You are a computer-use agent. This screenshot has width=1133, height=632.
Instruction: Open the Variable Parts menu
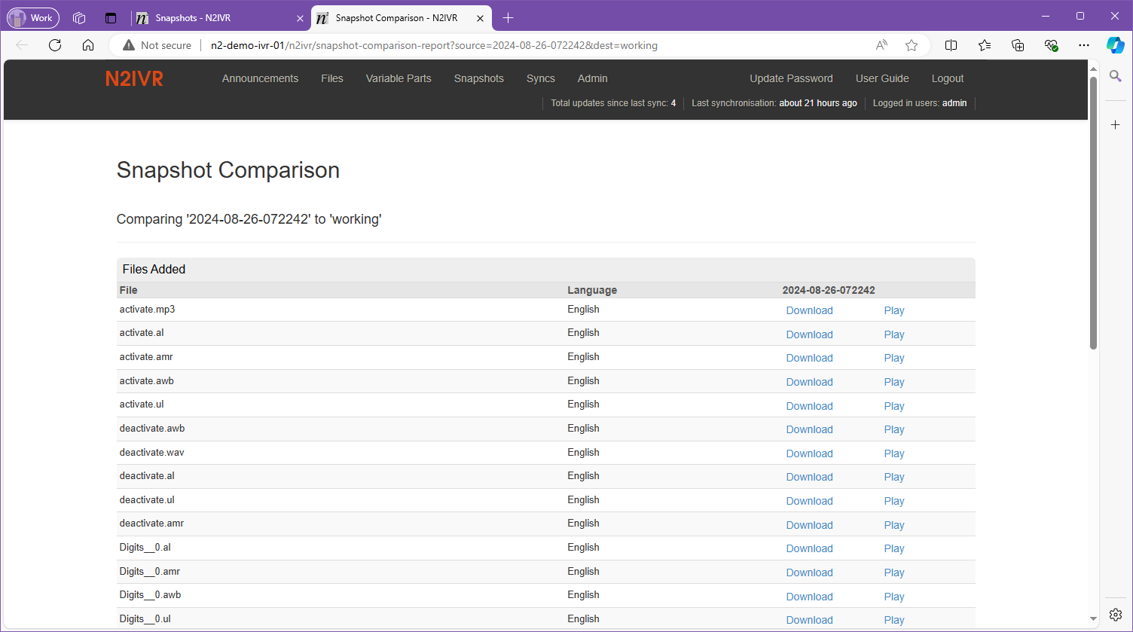pos(399,78)
